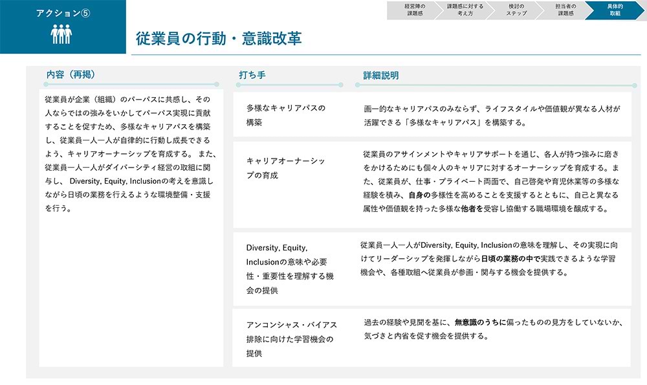This screenshot has height=385, width=647.
Task: Select the 課題感に対する考え方 step
Action: coord(465,10)
